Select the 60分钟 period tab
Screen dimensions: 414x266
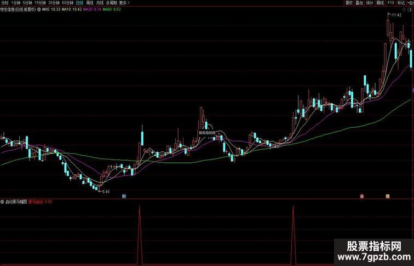click(x=67, y=3)
